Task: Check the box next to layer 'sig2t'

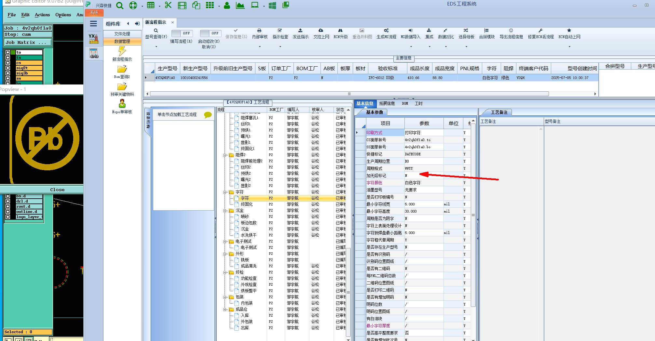Action: (x=8, y=68)
